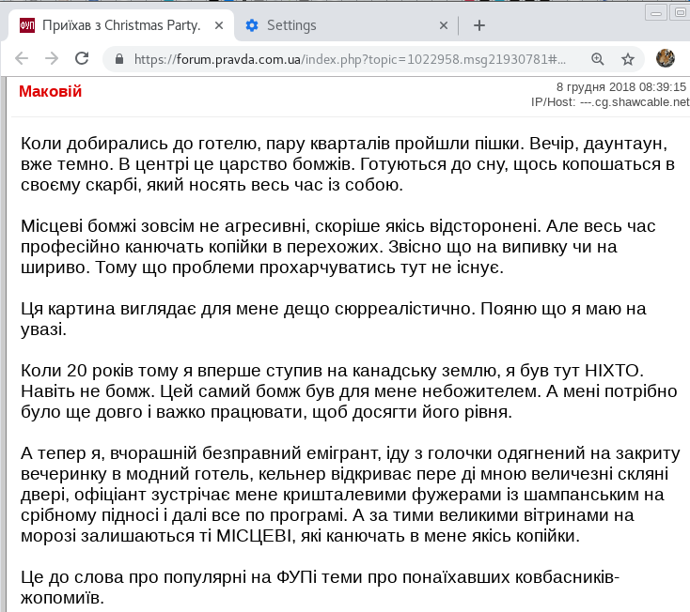This screenshot has width=690, height=612.
Task: Click the Settings gear icon on tab
Action: tap(252, 25)
